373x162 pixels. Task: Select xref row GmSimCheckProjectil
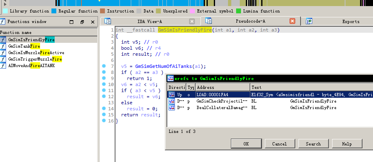tap(270, 101)
